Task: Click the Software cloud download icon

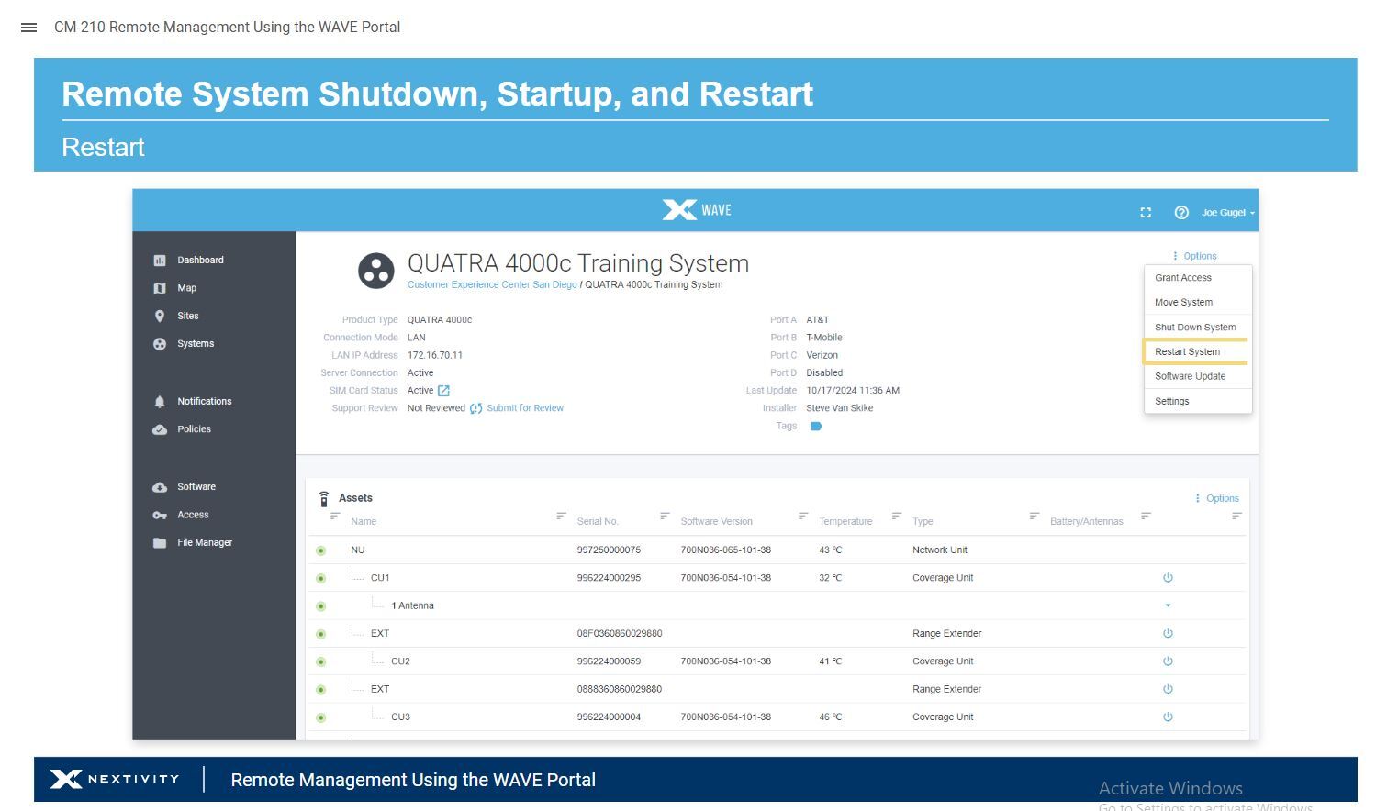Action: [x=160, y=487]
